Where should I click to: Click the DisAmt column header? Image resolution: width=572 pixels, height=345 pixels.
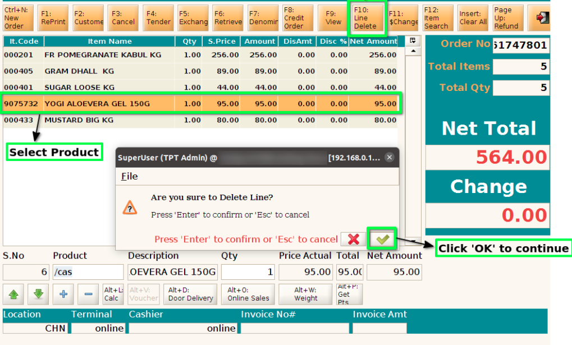298,41
